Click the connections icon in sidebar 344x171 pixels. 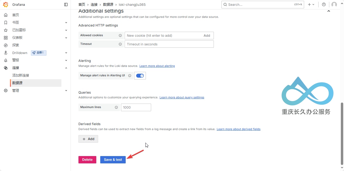click(x=6, y=68)
